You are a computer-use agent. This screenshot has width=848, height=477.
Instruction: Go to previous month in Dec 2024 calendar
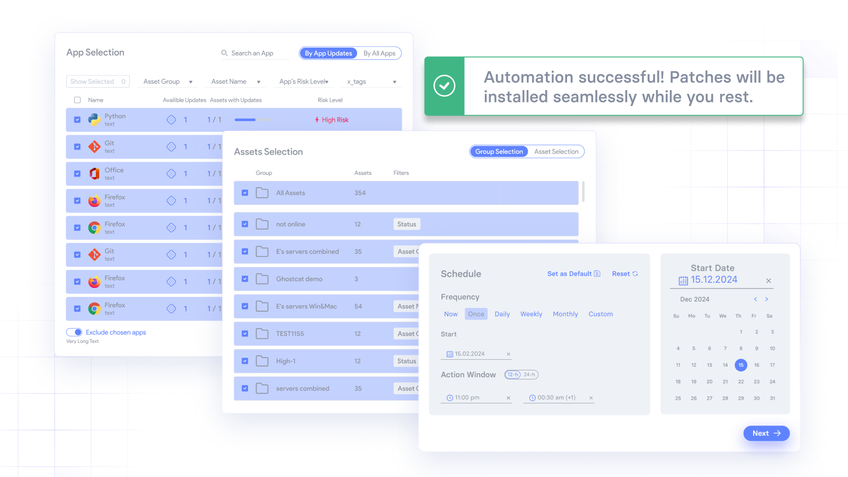[x=755, y=299]
